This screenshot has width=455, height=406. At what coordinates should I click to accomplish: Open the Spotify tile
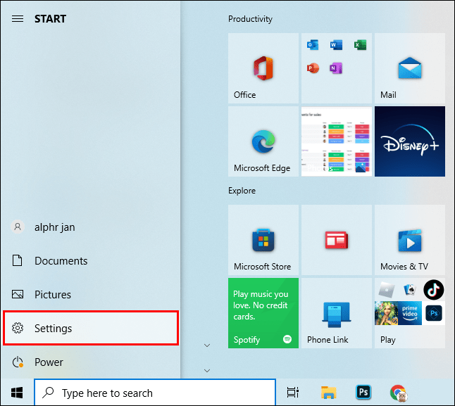[x=263, y=313]
